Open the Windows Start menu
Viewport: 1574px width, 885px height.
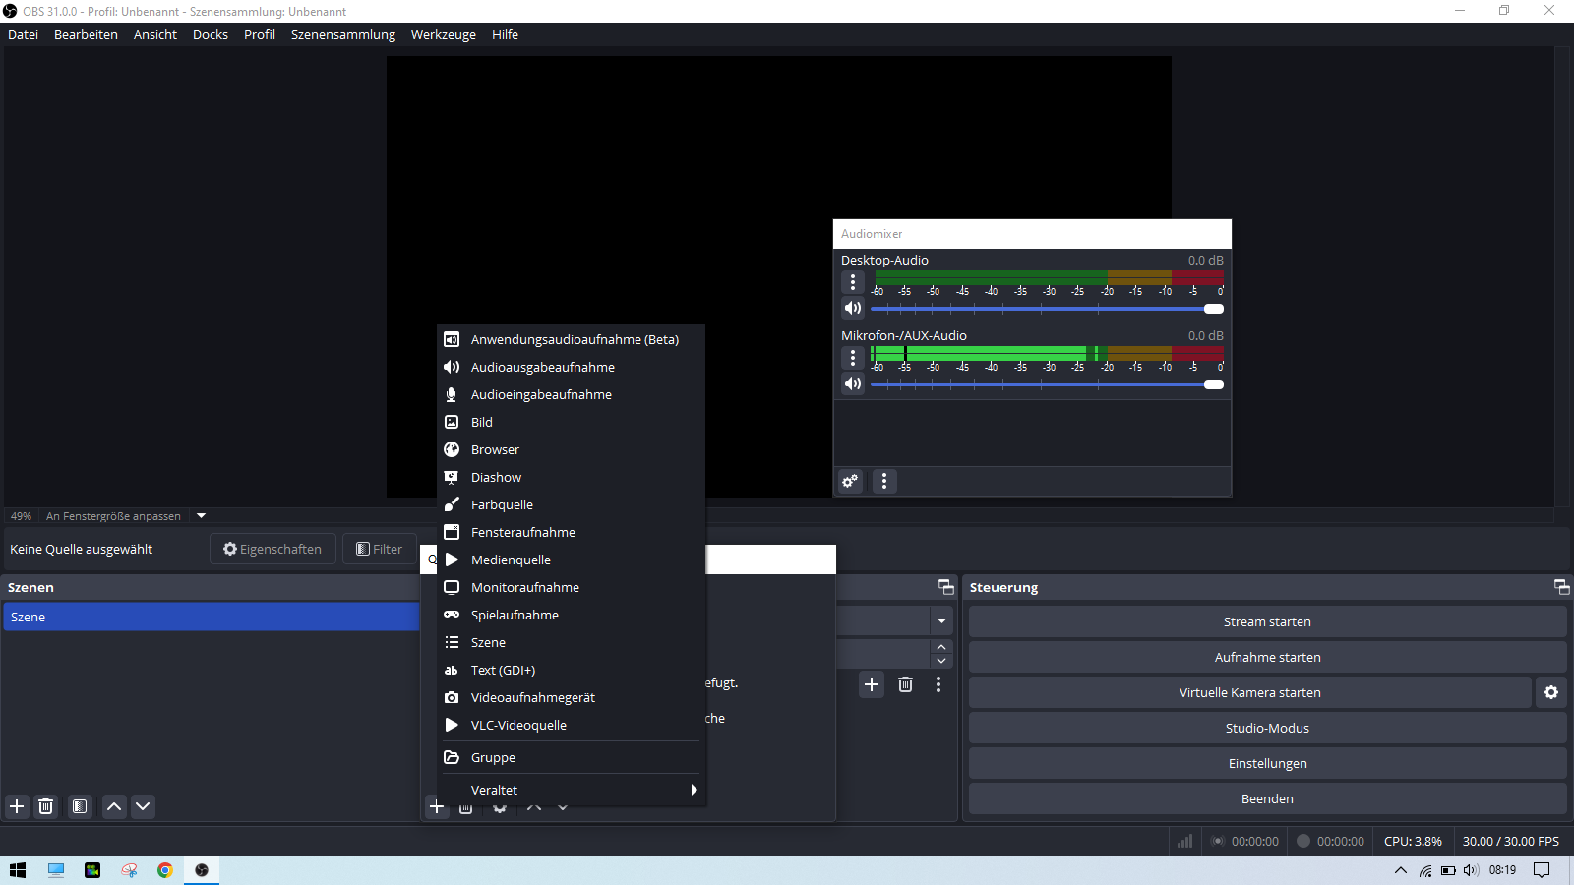18,870
